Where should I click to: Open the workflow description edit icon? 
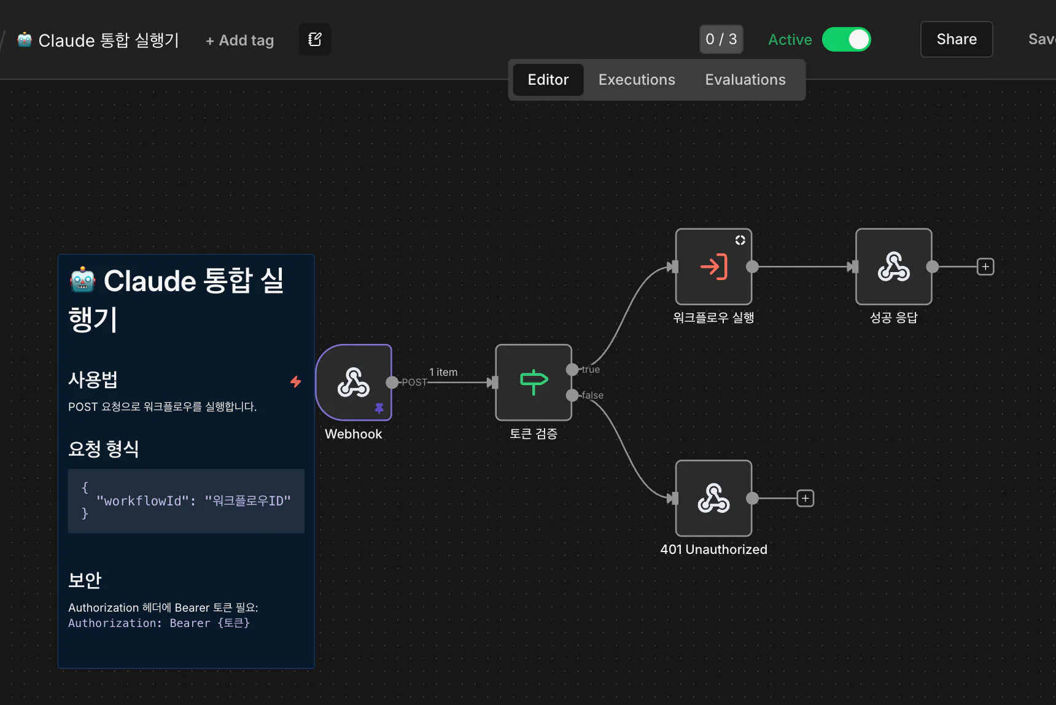click(315, 39)
